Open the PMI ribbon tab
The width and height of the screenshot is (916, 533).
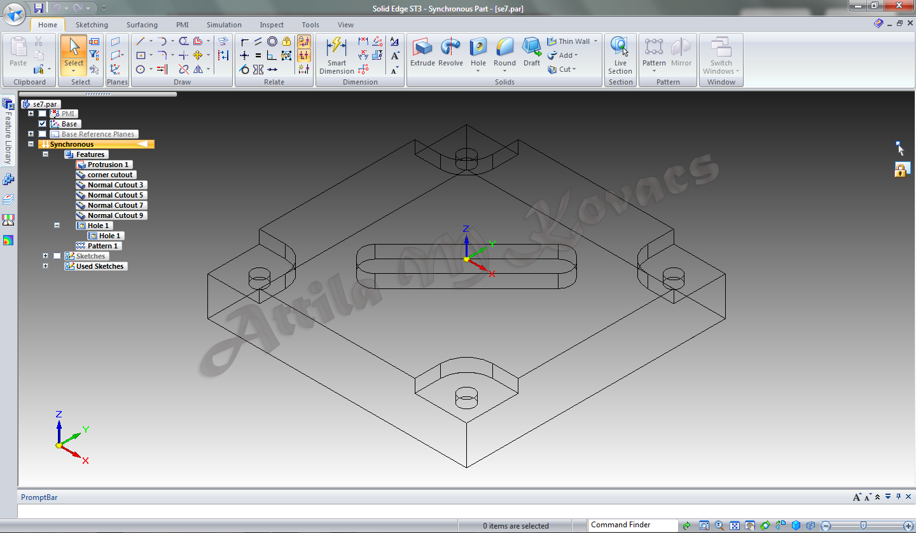click(x=183, y=25)
